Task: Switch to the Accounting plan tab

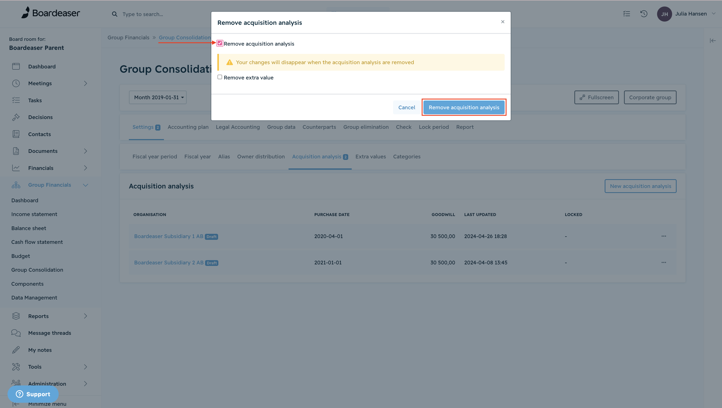Action: click(x=188, y=127)
